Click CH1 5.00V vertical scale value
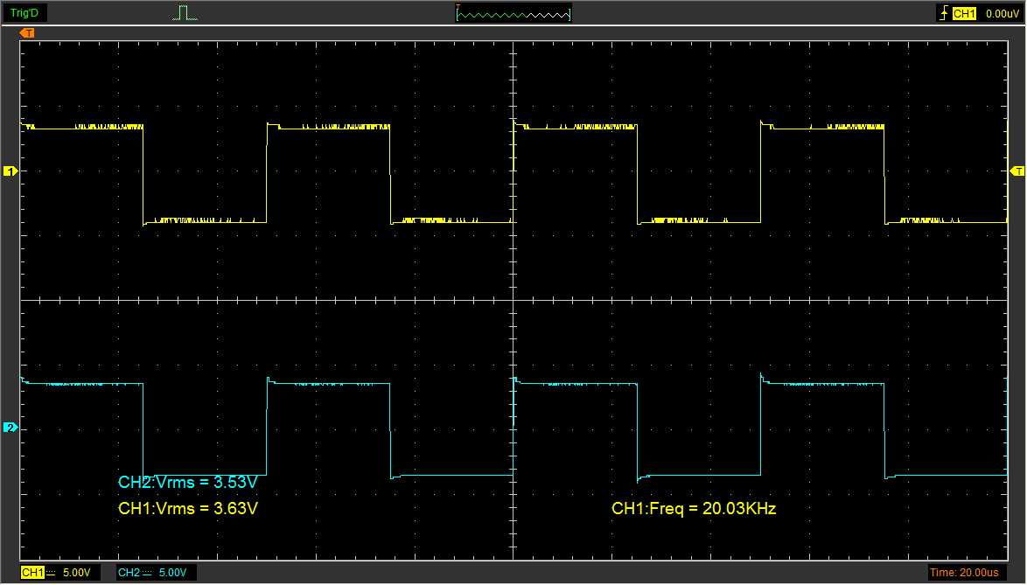The image size is (1027, 585). 77,574
